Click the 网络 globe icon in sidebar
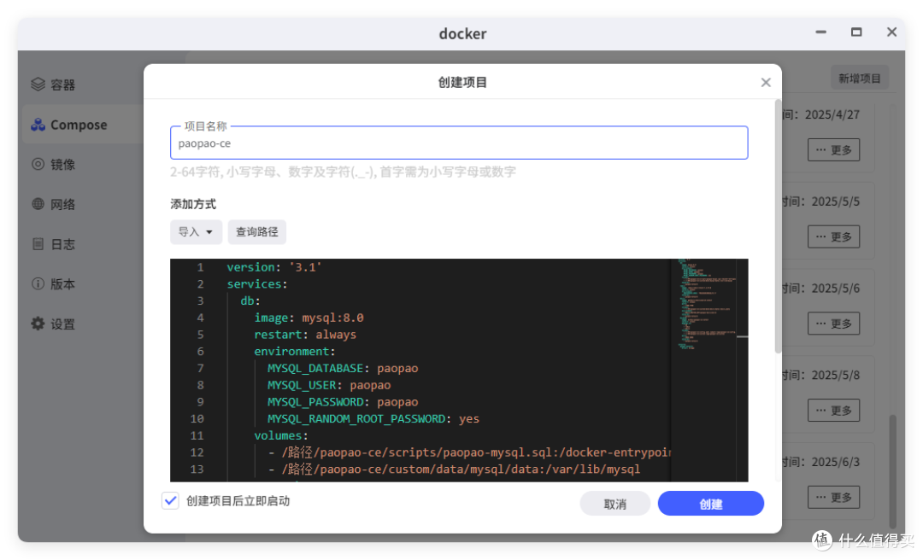This screenshot has width=923, height=560. tap(38, 204)
